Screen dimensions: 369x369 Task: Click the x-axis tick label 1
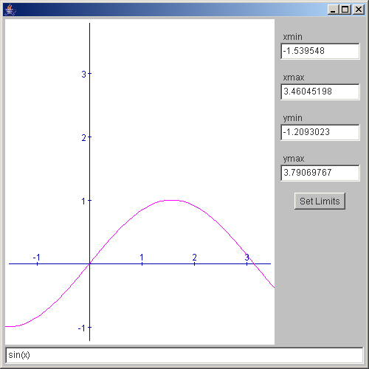click(142, 258)
